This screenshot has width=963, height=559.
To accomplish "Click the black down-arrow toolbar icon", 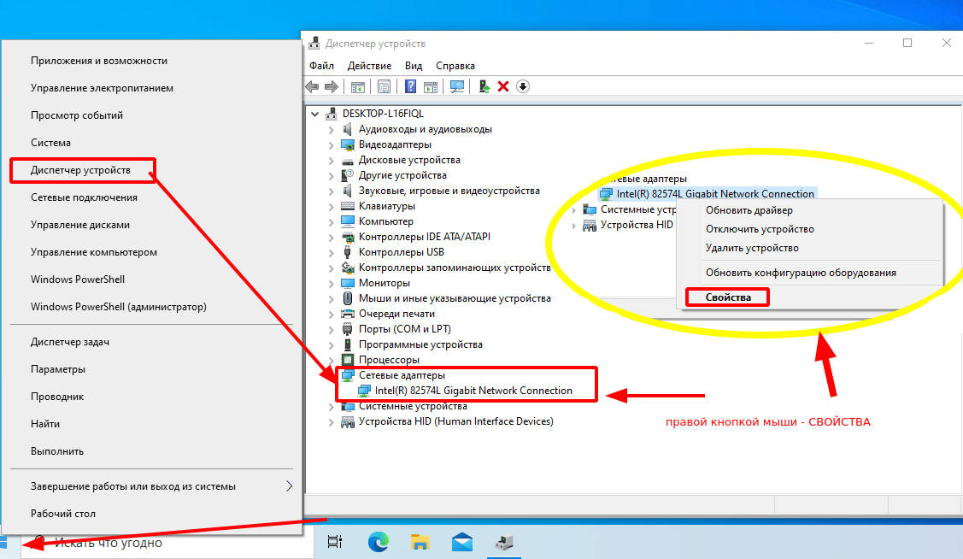I will pyautogui.click(x=523, y=86).
